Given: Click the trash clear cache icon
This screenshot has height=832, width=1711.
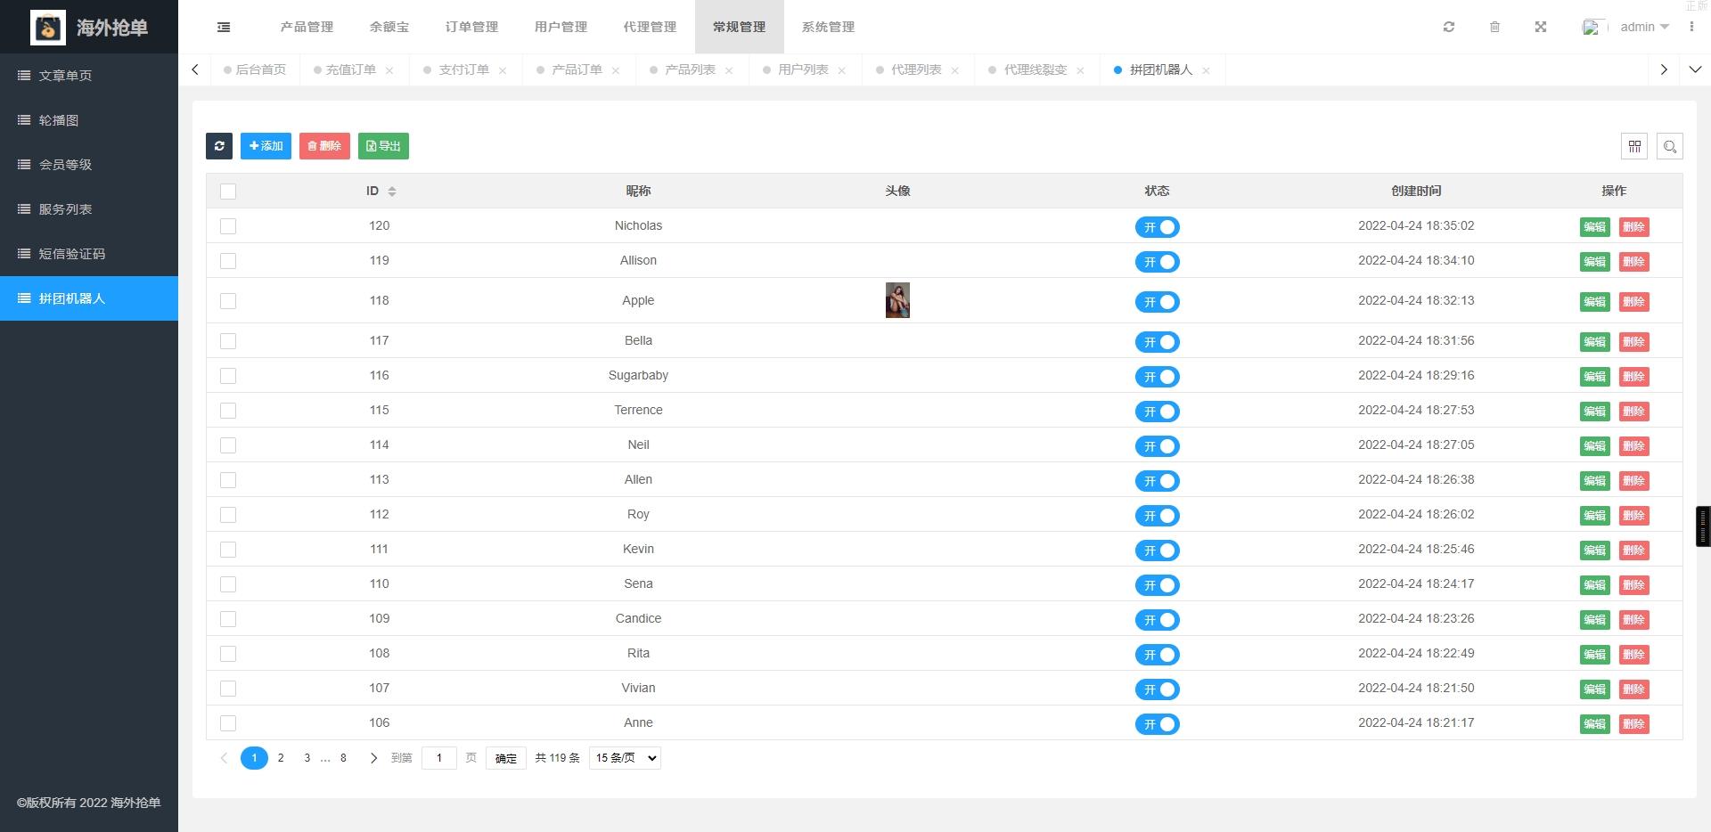Looking at the screenshot, I should coord(1494,28).
